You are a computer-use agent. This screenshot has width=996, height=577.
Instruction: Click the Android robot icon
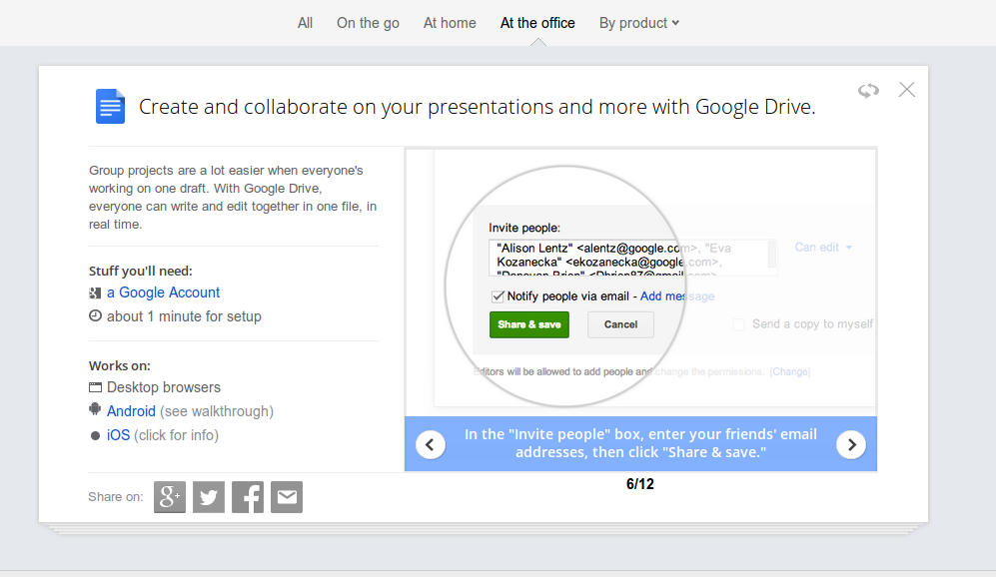95,409
